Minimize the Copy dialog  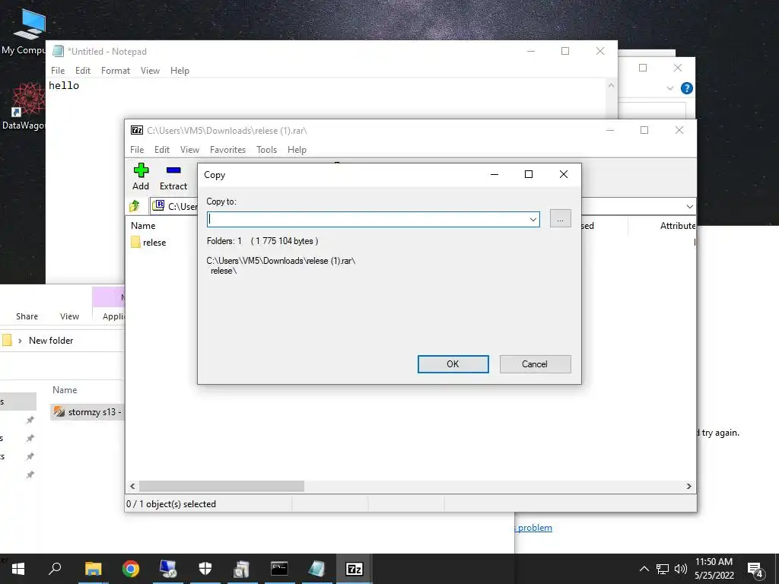[x=494, y=174]
